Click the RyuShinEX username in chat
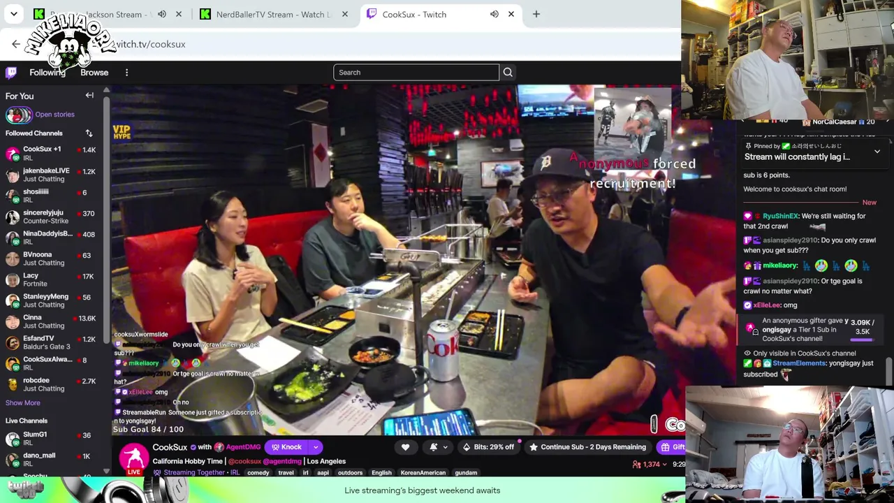 click(780, 217)
